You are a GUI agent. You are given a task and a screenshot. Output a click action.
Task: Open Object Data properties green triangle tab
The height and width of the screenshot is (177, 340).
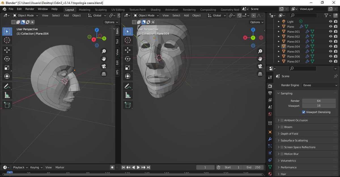click(270, 167)
